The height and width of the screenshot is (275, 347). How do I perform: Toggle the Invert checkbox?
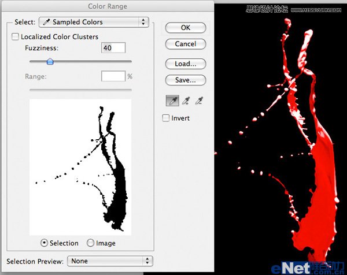(x=167, y=118)
